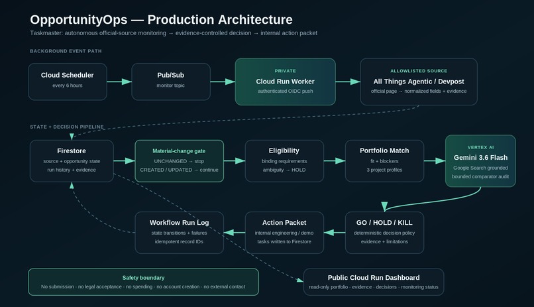Screen dimensions: 534x307
Task: Click the "VERTEX AI" tag
Action: [x=480, y=147]
